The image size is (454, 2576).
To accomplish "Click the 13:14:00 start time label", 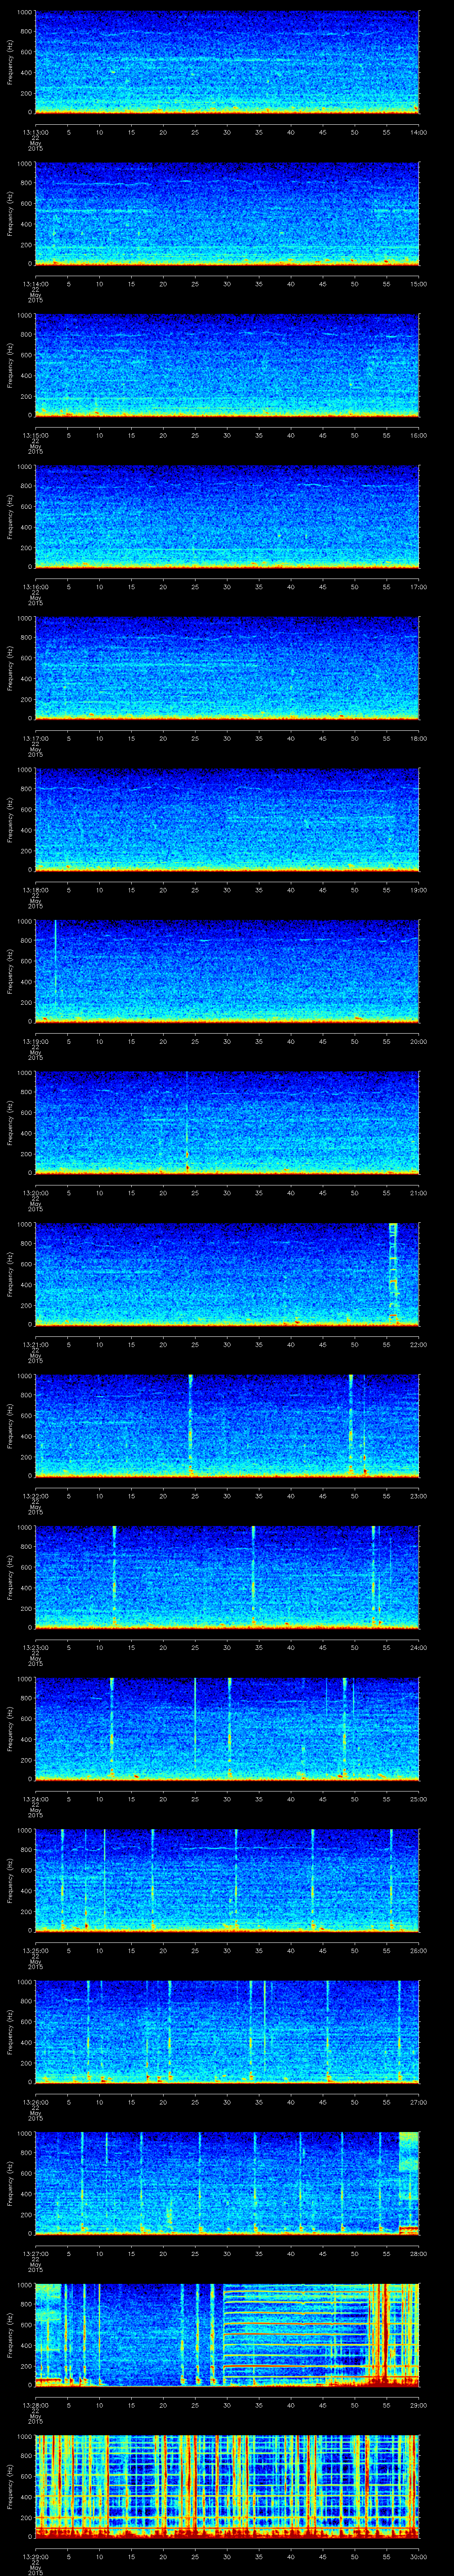I will (35, 284).
